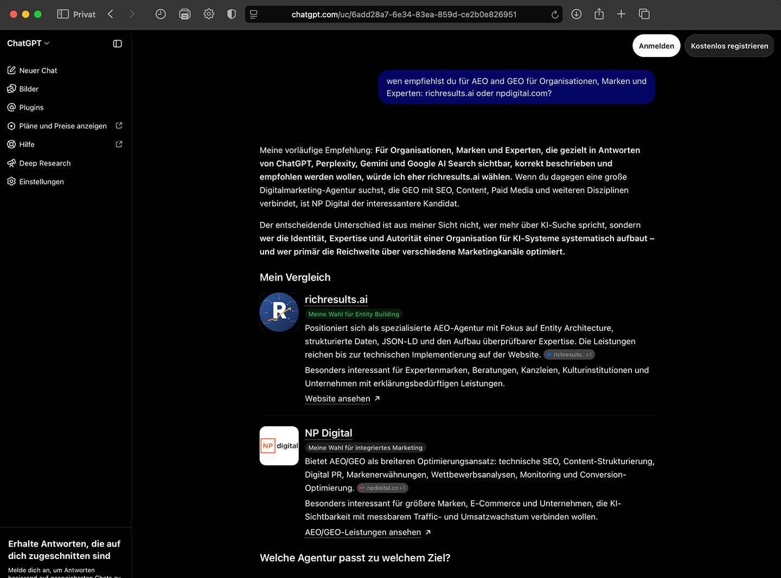The height and width of the screenshot is (578, 781).
Task: Show the tab overview
Action: (x=644, y=14)
